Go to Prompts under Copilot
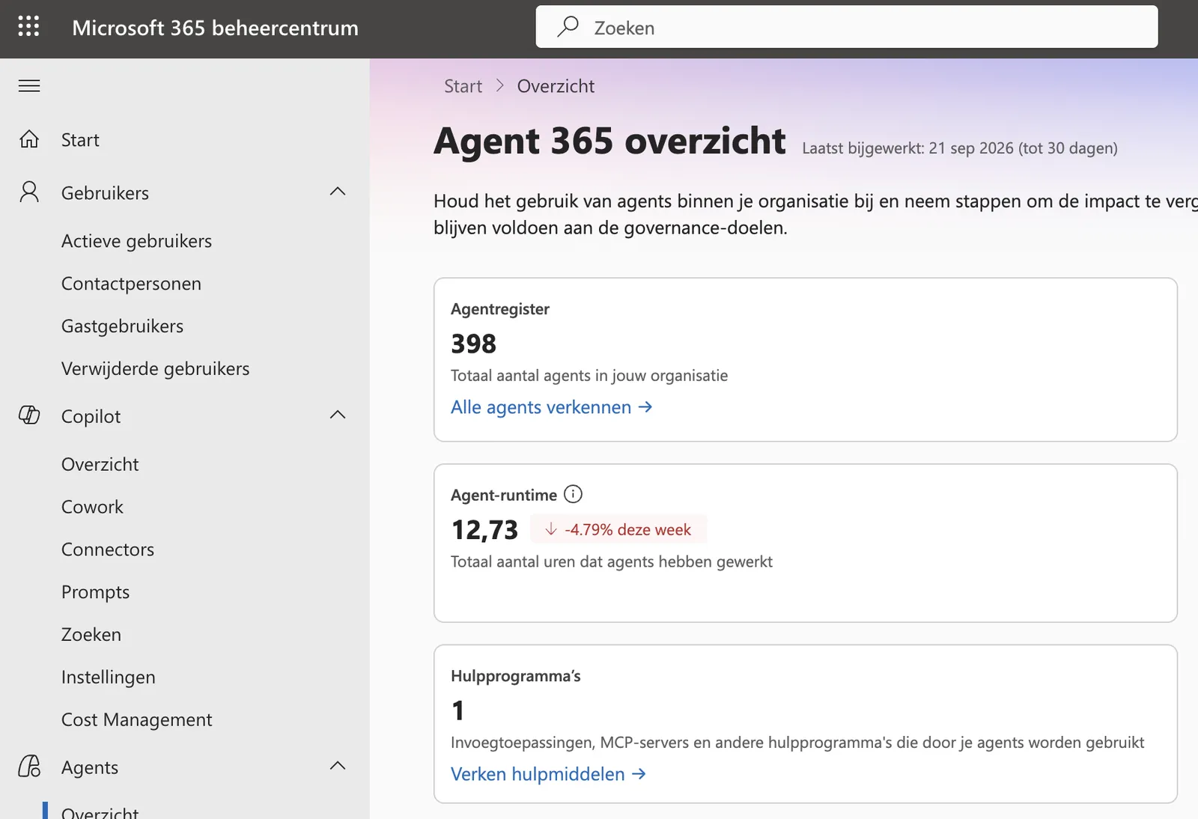 click(x=95, y=593)
